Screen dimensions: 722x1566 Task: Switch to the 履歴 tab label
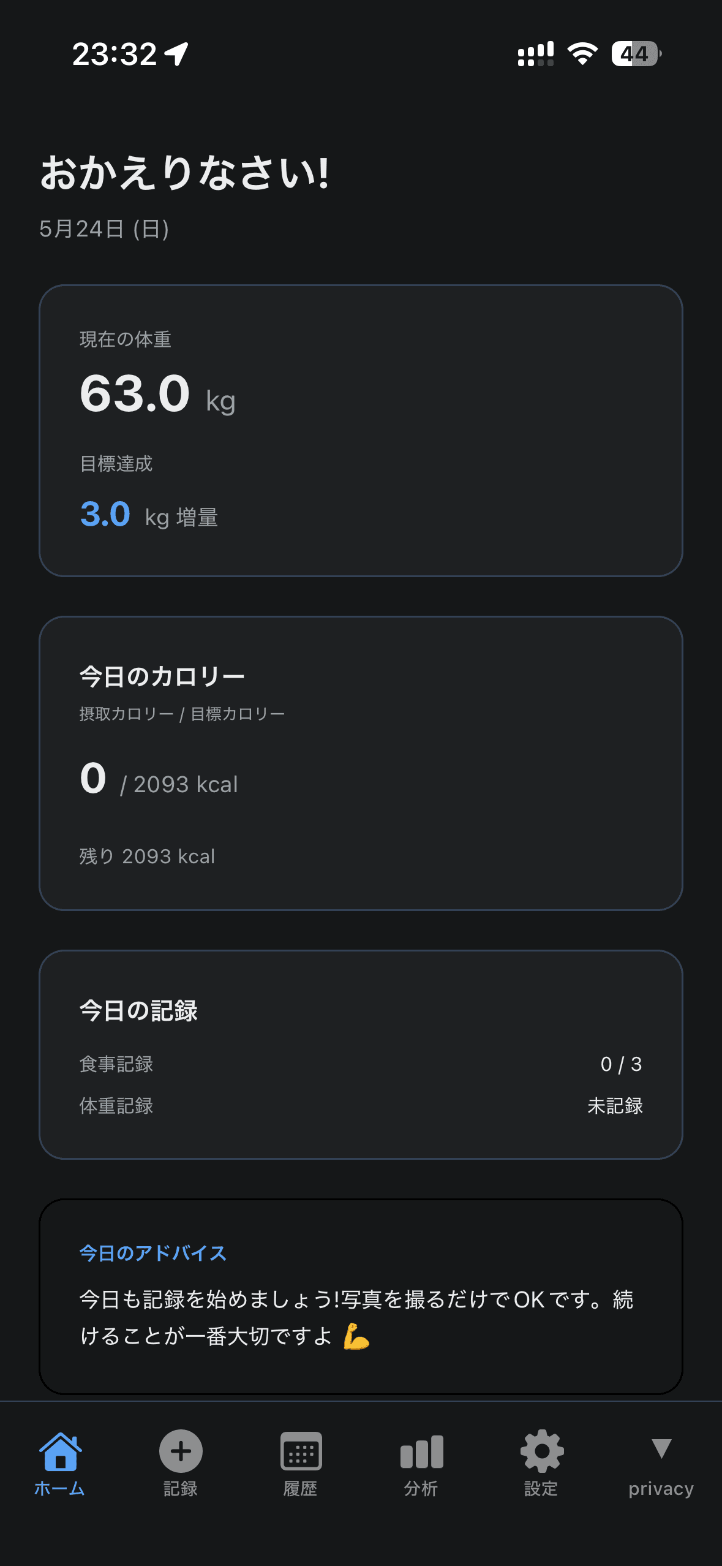coord(301,1489)
